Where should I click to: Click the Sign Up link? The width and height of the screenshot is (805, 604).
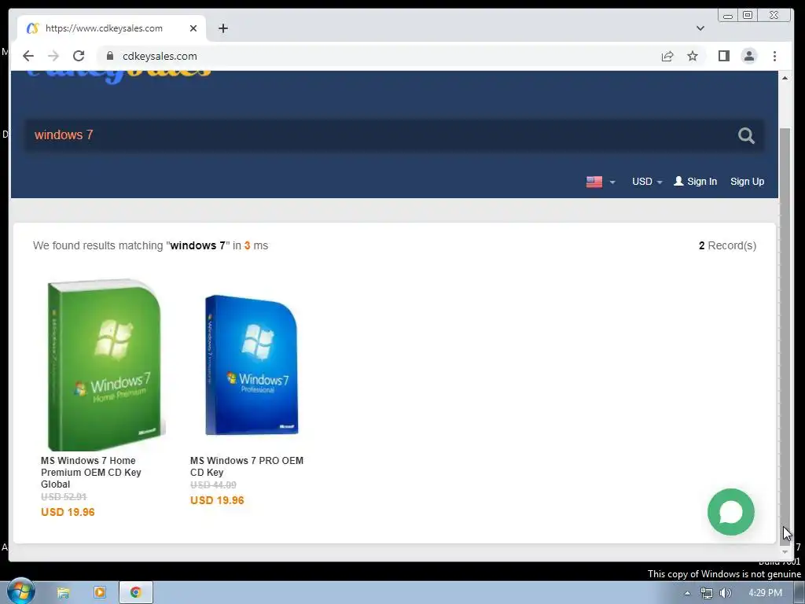pyautogui.click(x=747, y=182)
